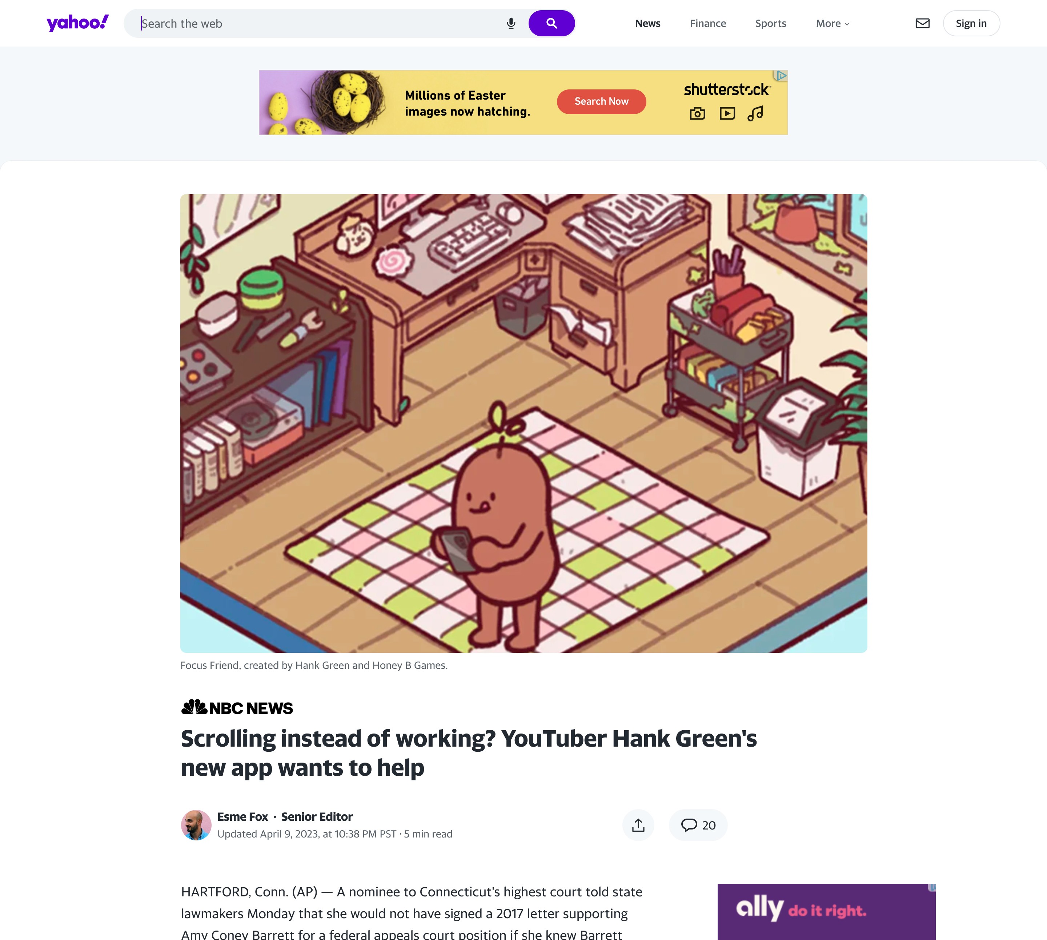The image size is (1047, 940).
Task: Click the Yahoo logo
Action: [x=77, y=23]
